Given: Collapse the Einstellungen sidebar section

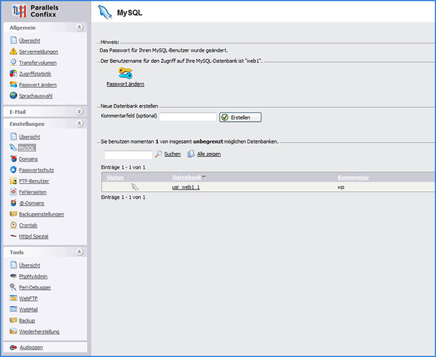Looking at the screenshot, I should click(79, 123).
